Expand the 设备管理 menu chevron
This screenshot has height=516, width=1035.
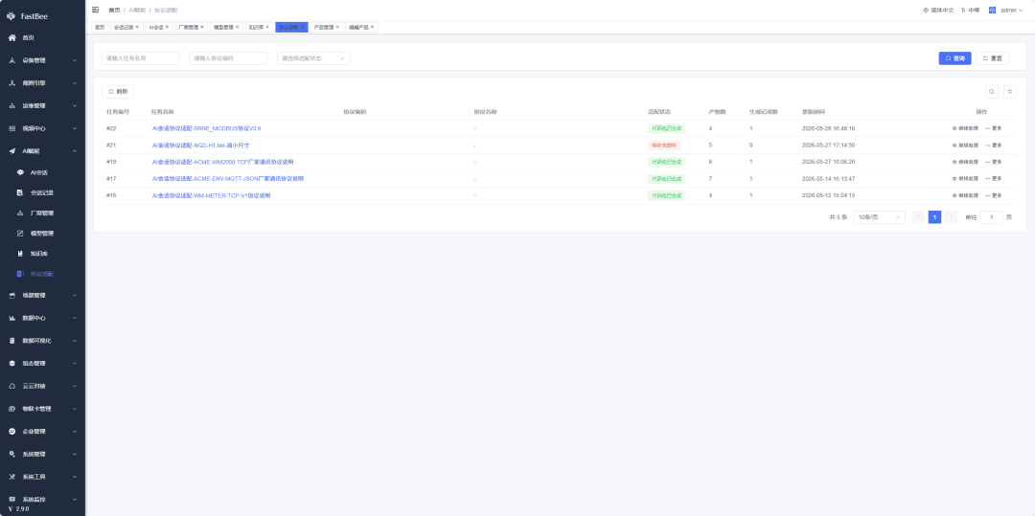pyautogui.click(x=75, y=60)
